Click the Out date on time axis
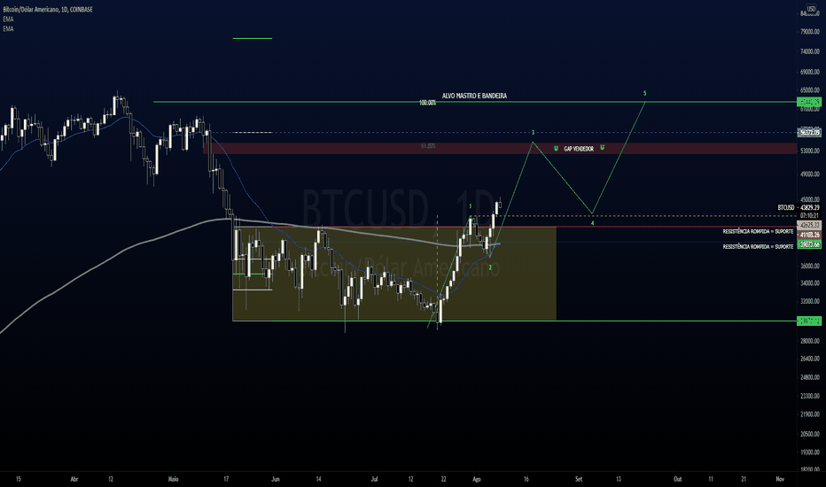 click(x=678, y=479)
